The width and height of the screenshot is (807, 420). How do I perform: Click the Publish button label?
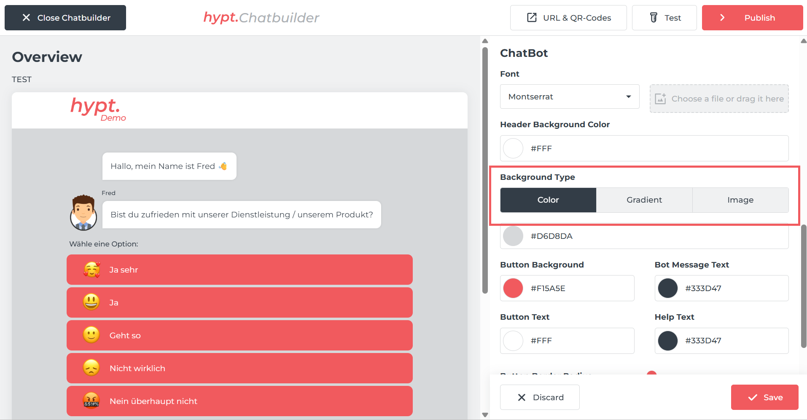click(x=760, y=18)
